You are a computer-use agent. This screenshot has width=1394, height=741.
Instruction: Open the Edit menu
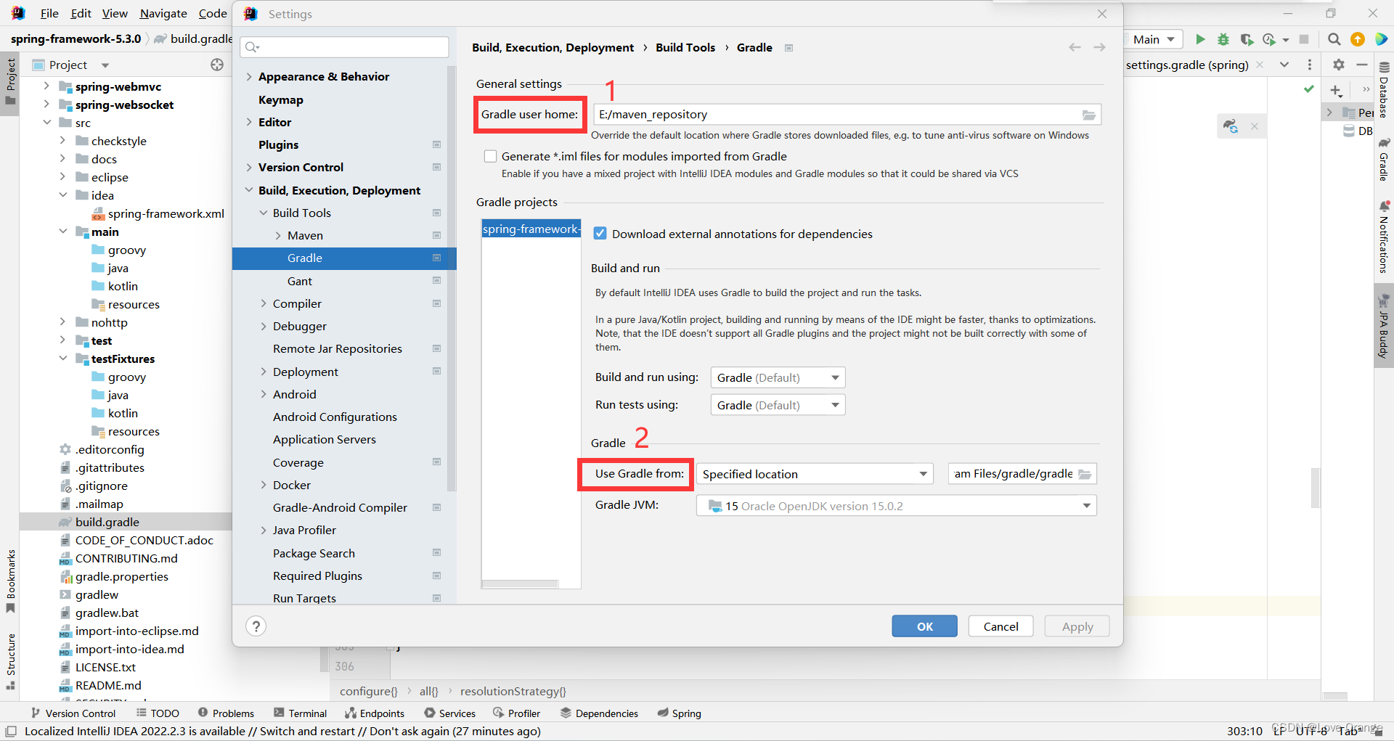click(81, 13)
